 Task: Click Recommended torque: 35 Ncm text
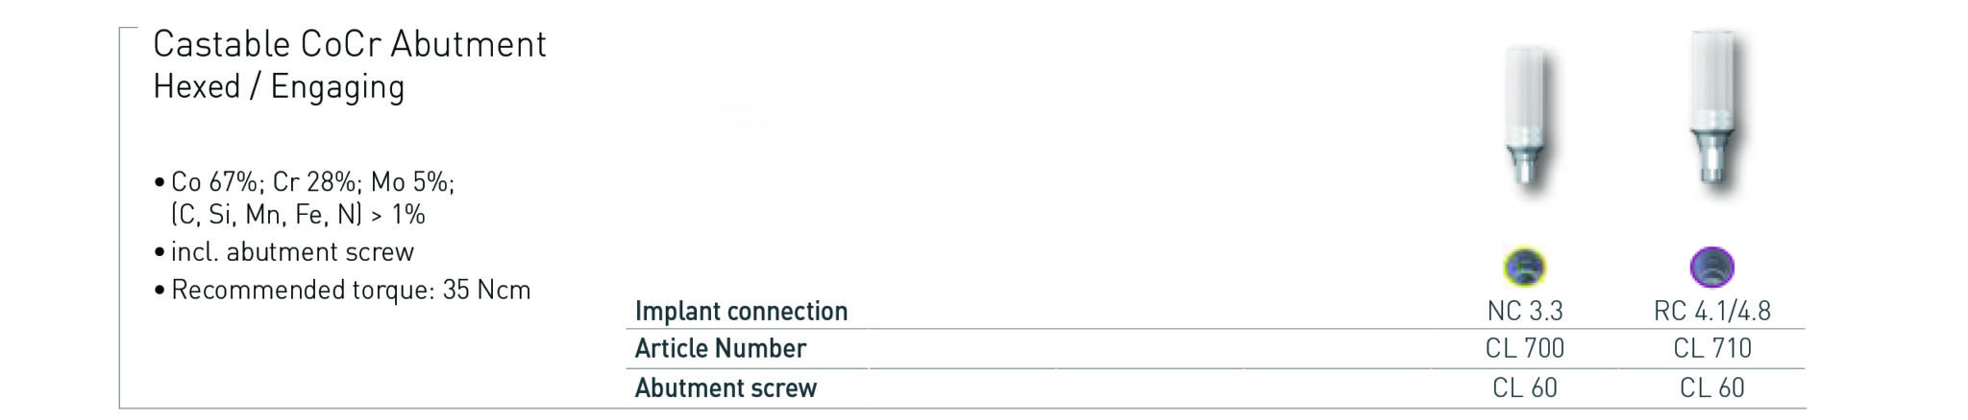tap(350, 291)
